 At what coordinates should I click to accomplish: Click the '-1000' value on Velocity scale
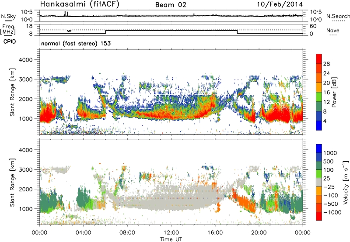[x=332, y=212]
